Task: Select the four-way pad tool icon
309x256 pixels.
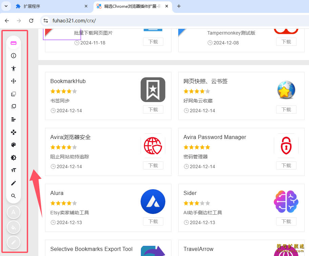Action: click(x=14, y=132)
